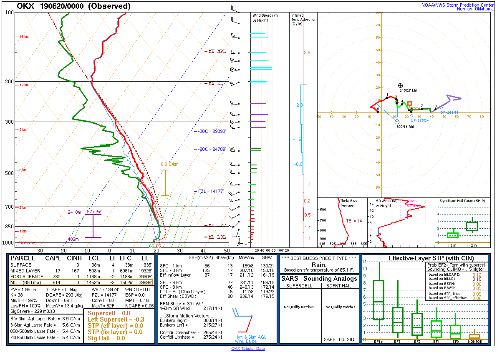Click the Left Supercell = -0.3 value
Viewport: 497px width, 352px height.
pyautogui.click(x=116, y=320)
